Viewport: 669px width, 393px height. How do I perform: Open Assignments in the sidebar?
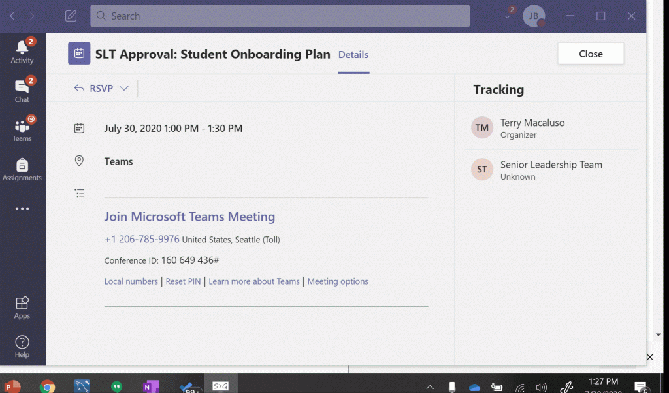click(22, 168)
